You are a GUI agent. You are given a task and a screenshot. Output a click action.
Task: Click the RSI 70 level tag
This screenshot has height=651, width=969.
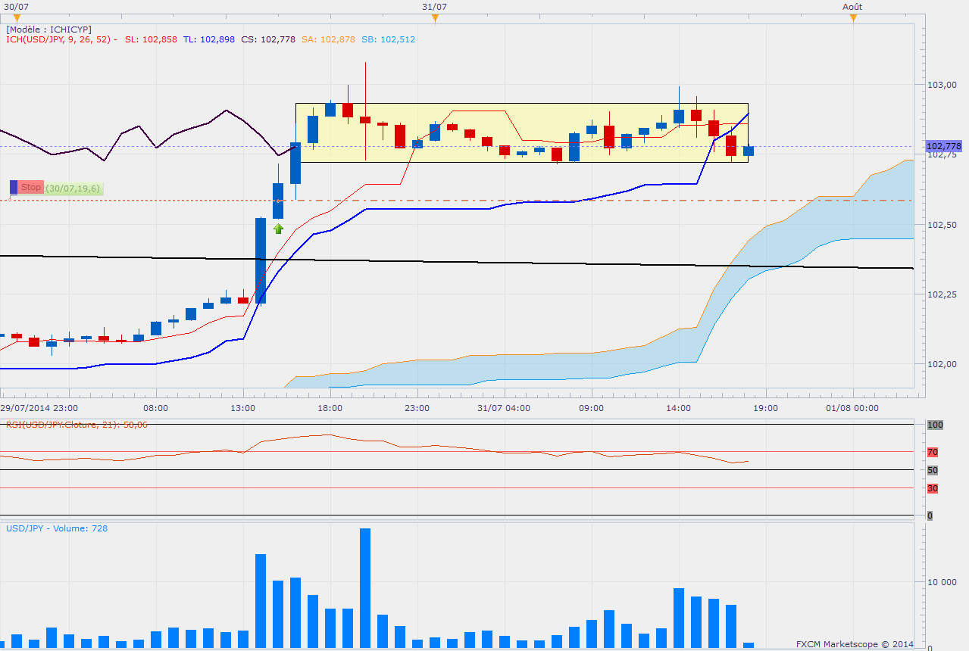(x=933, y=452)
